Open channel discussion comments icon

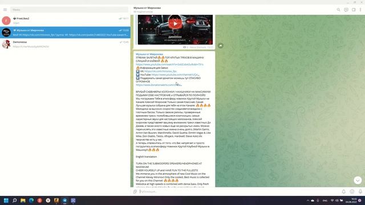(346, 10)
